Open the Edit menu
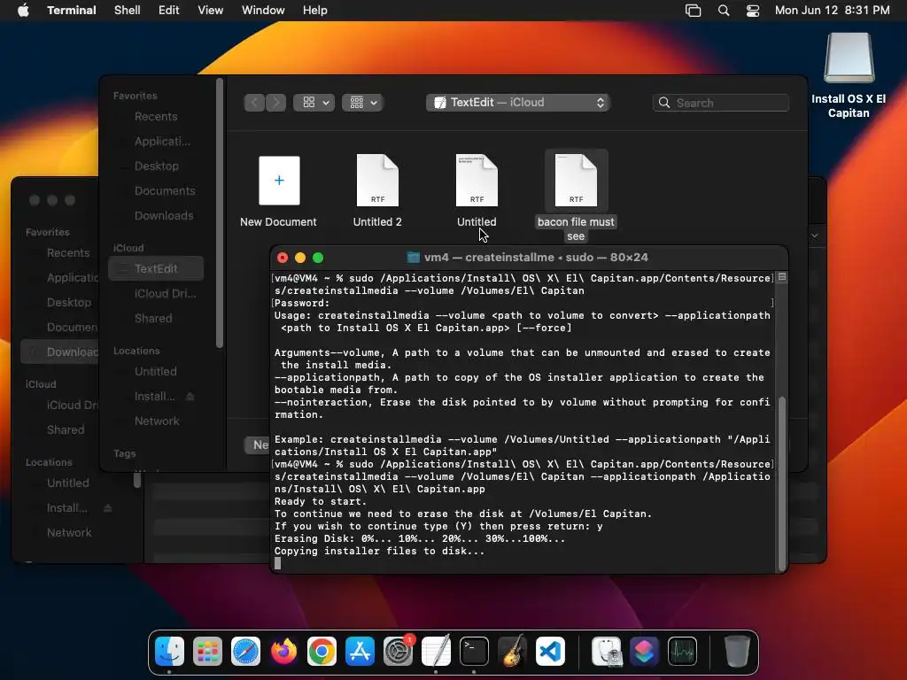 pyautogui.click(x=169, y=11)
